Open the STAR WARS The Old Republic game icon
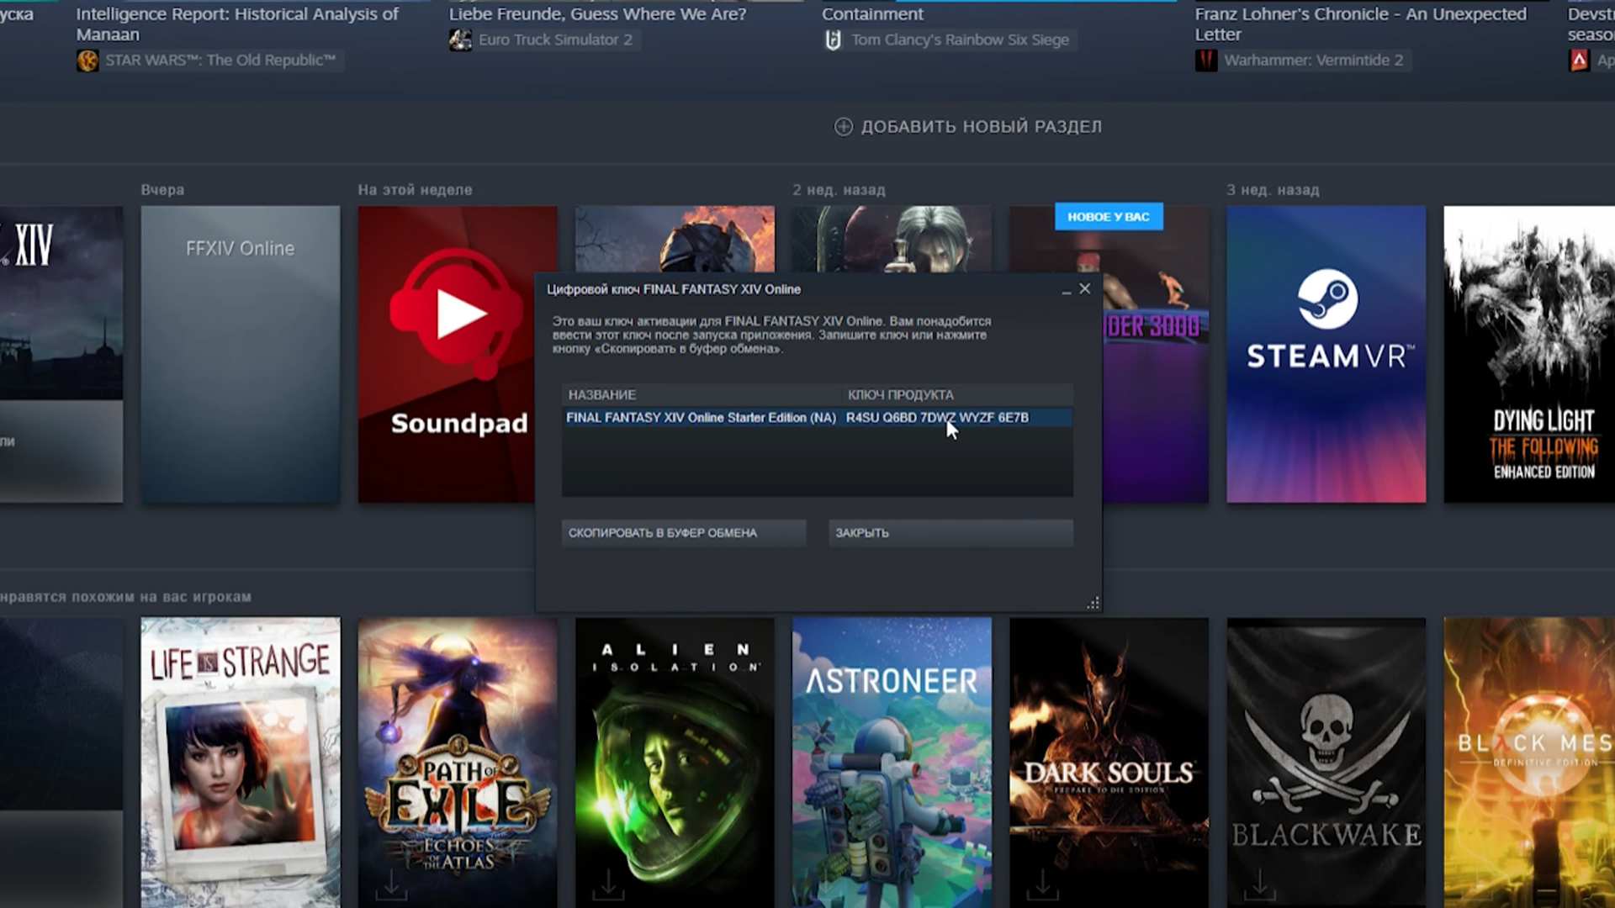This screenshot has height=908, width=1615. coord(87,61)
